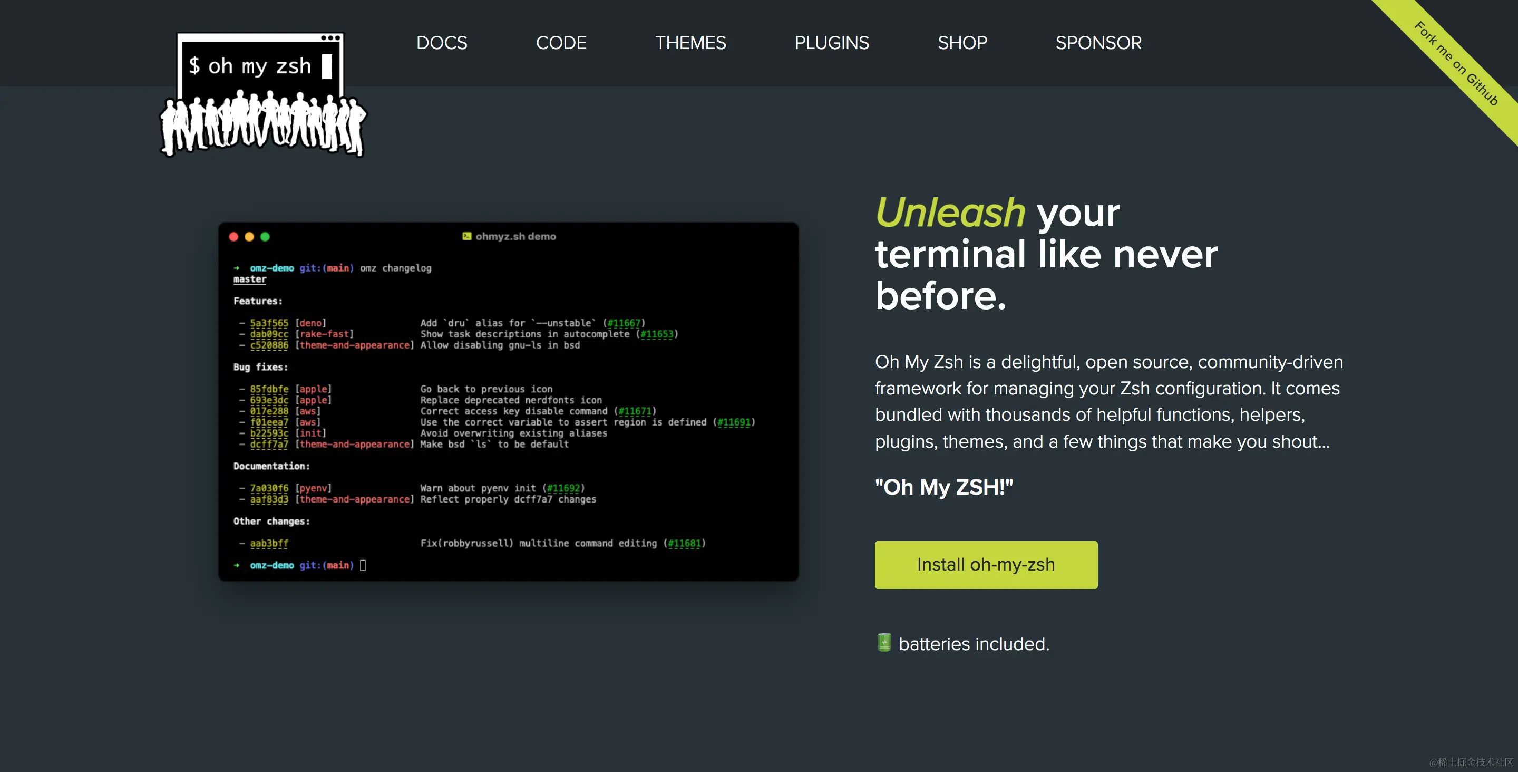Click the Unleash headline word
Image resolution: width=1518 pixels, height=772 pixels.
coord(950,213)
